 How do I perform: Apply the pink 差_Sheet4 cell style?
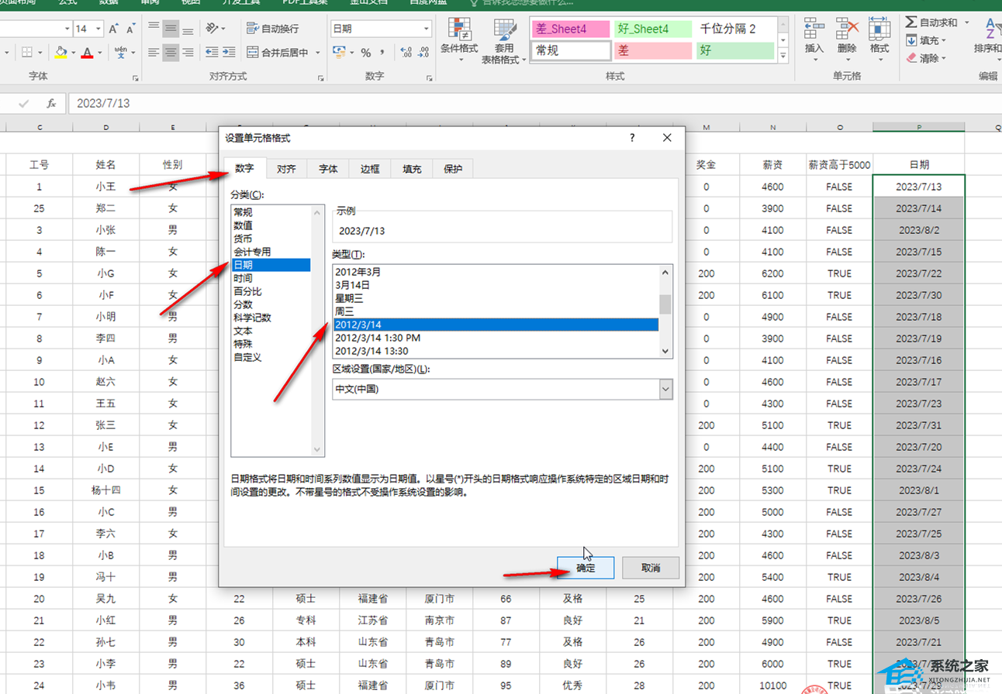click(x=572, y=29)
